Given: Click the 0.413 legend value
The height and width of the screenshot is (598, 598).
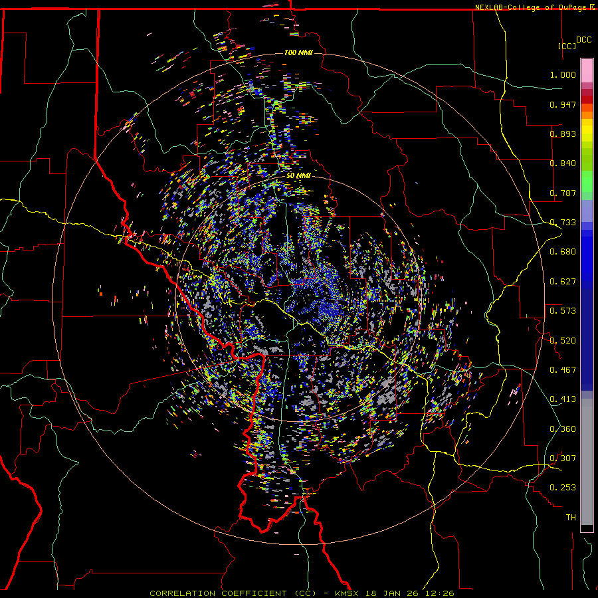Looking at the screenshot, I should [x=563, y=399].
